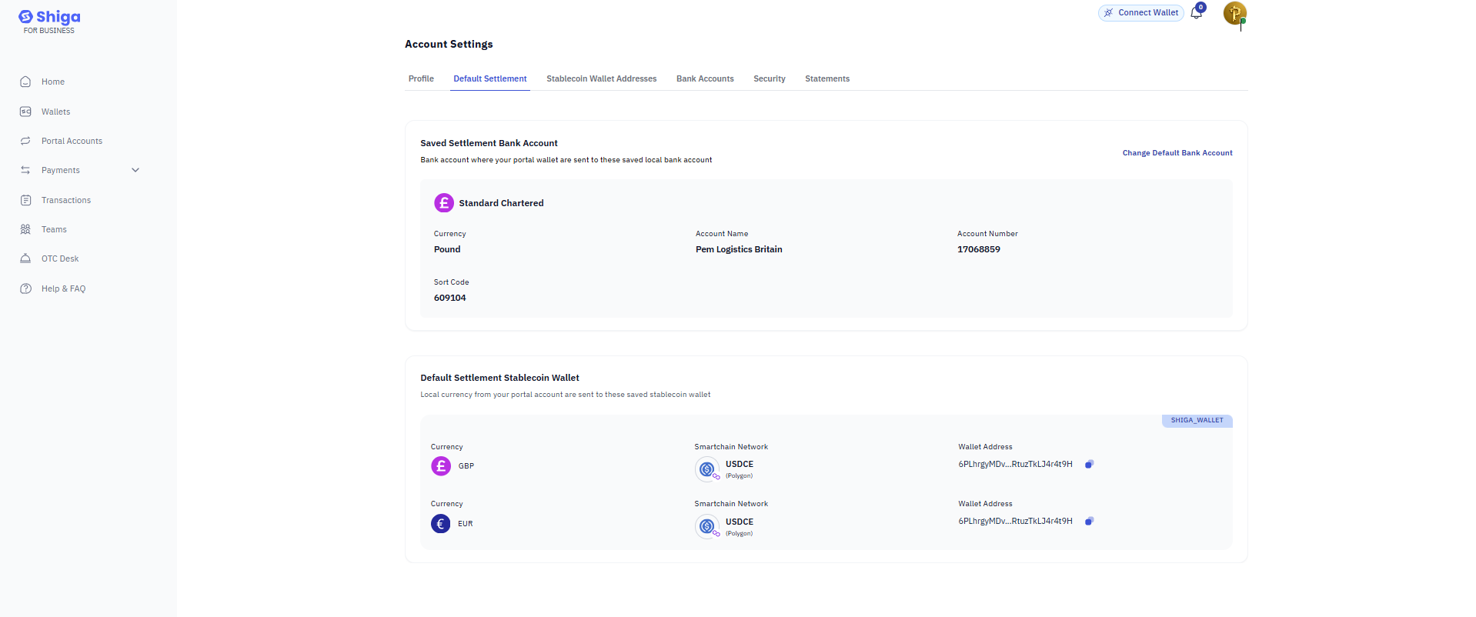Open Home via its sidebar icon

click(x=25, y=82)
